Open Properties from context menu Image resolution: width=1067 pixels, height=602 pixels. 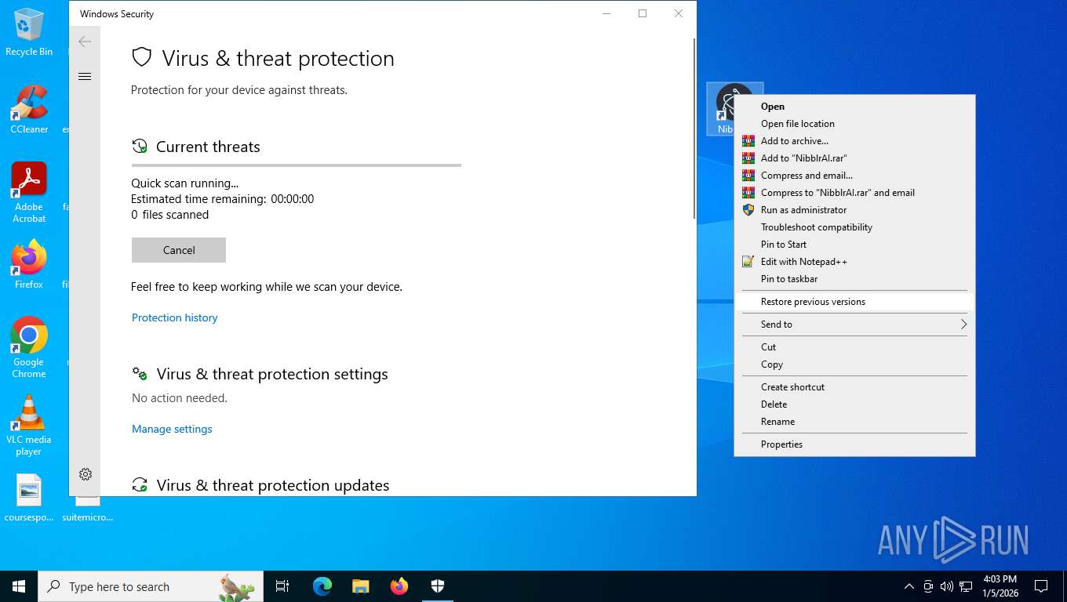point(854,444)
